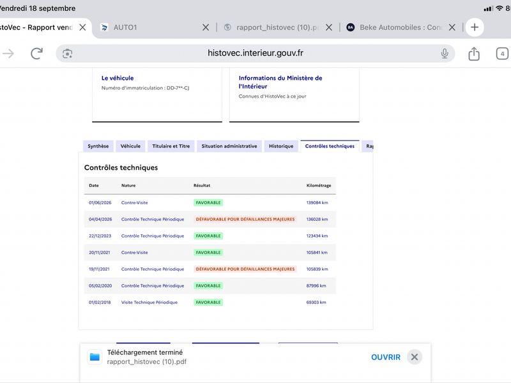Add a new tab with plus button
Image resolution: width=511 pixels, height=383 pixels.
[475, 27]
